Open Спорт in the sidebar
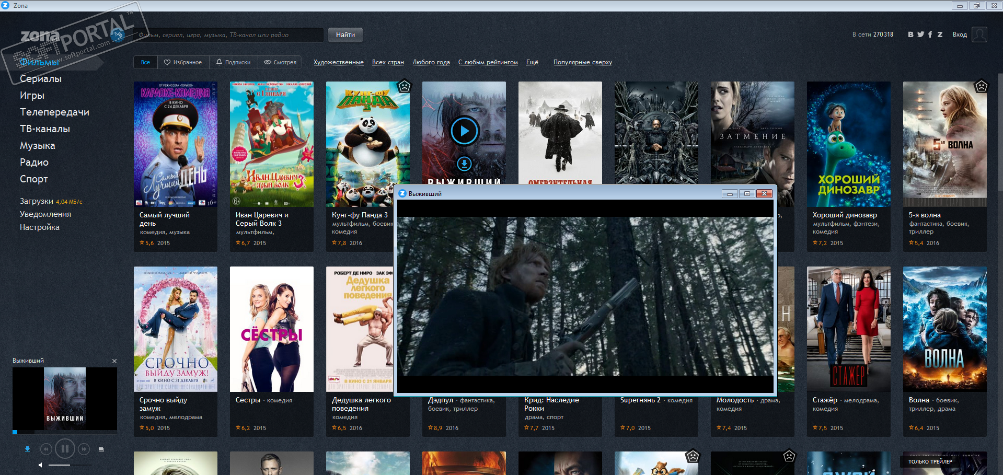The image size is (1003, 475). point(34,179)
